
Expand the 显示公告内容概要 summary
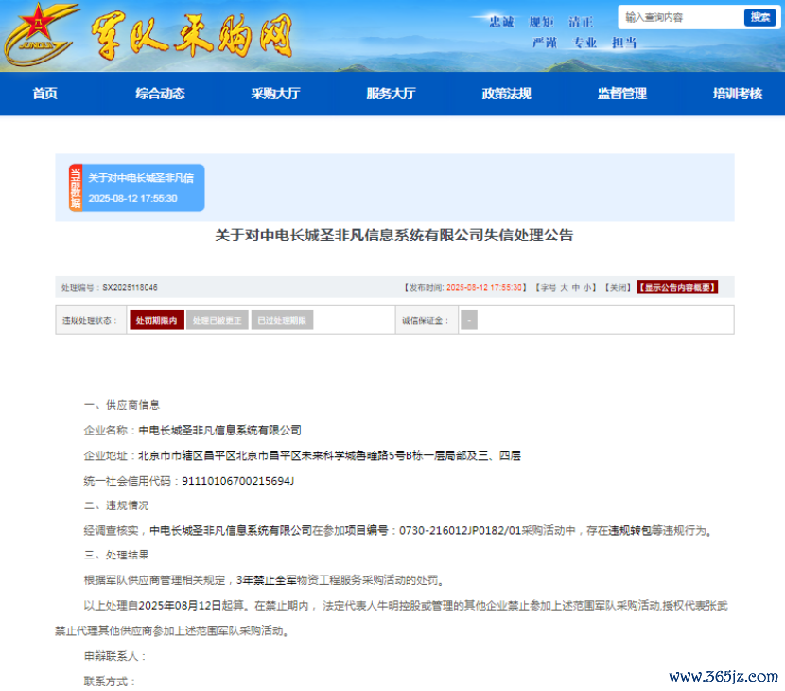tap(677, 287)
